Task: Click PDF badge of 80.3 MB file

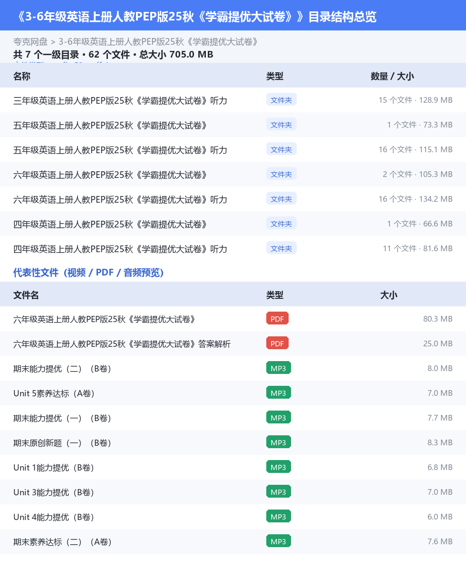Action: click(x=277, y=319)
